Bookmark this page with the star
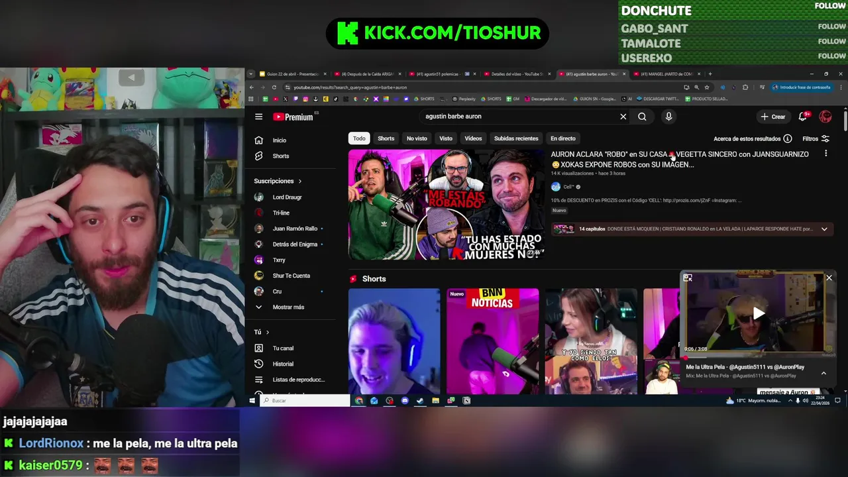 click(x=707, y=87)
